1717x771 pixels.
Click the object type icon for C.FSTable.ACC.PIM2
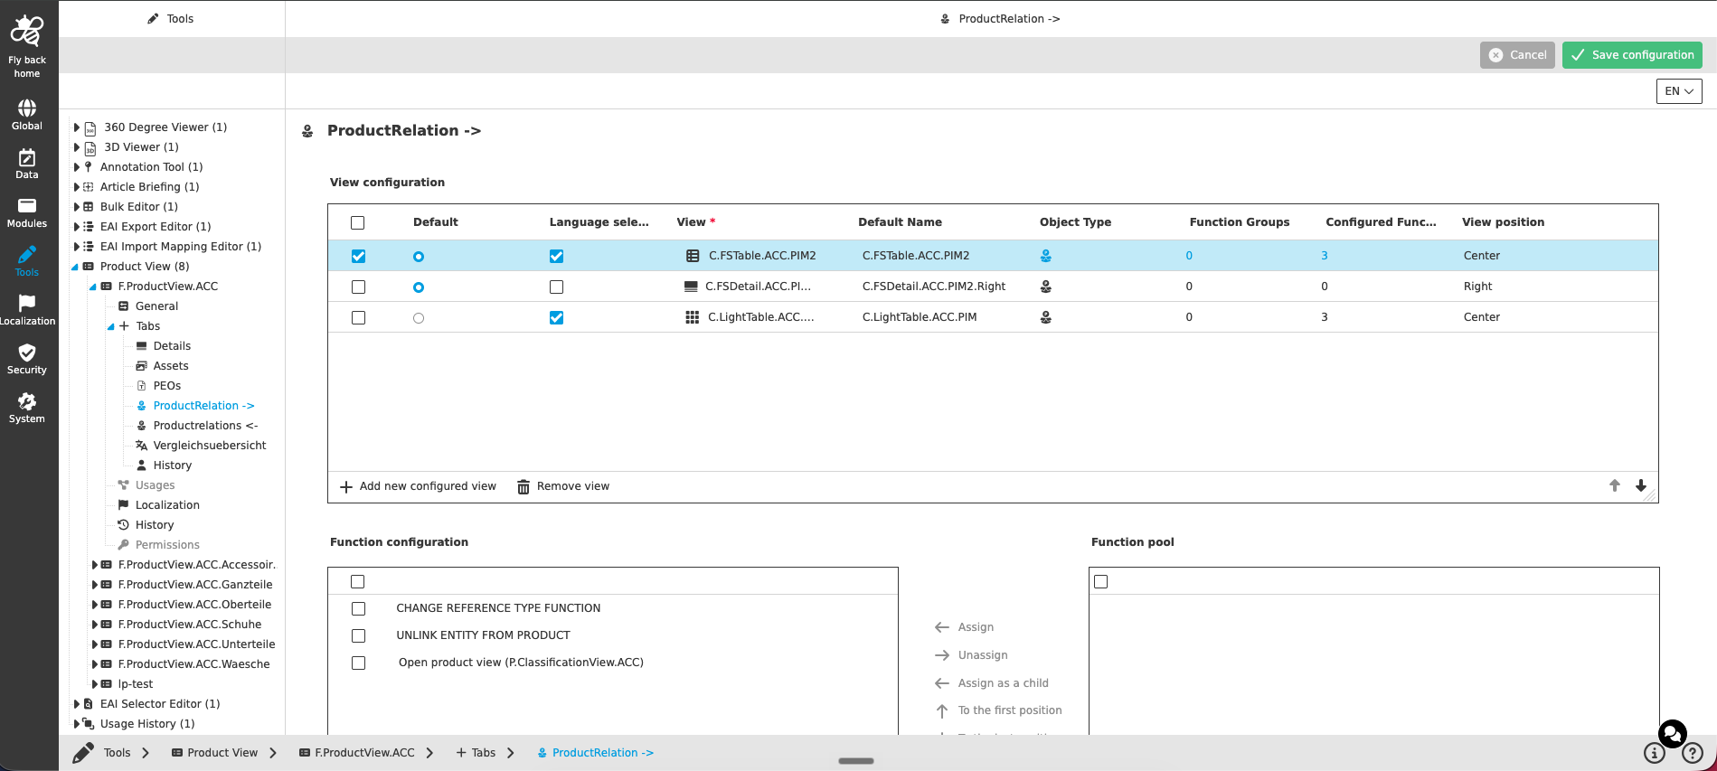tap(1046, 256)
